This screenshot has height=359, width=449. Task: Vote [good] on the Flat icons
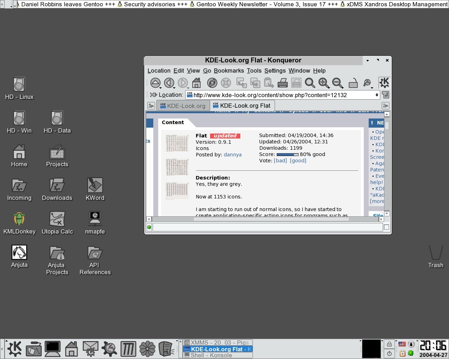coord(298,161)
